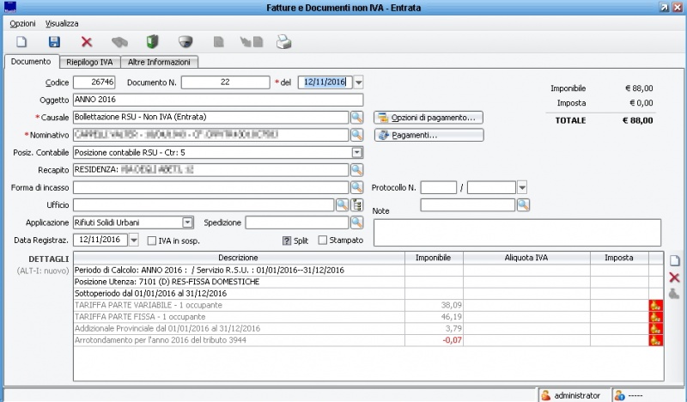Open the Opzioni menu
The width and height of the screenshot is (687, 402).
(22, 23)
